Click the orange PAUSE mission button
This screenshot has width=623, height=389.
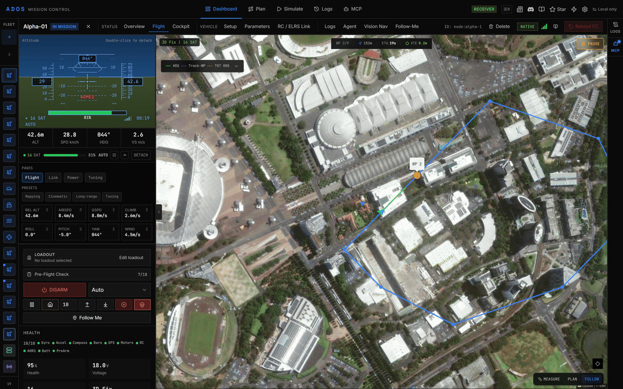pyautogui.click(x=590, y=44)
